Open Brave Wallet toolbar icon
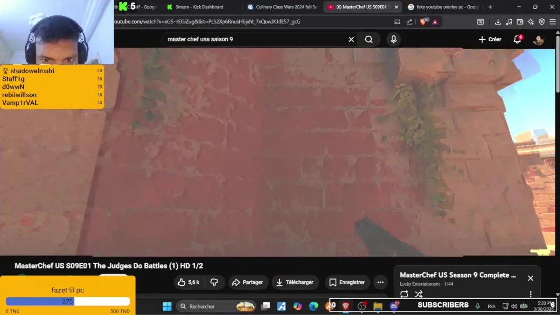Image resolution: width=560 pixels, height=315 pixels. 520,21
